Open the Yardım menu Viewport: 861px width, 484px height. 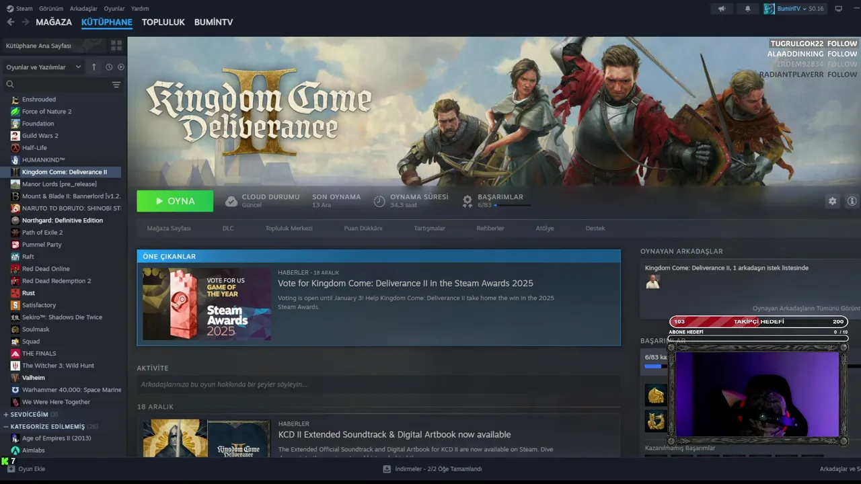tap(140, 9)
